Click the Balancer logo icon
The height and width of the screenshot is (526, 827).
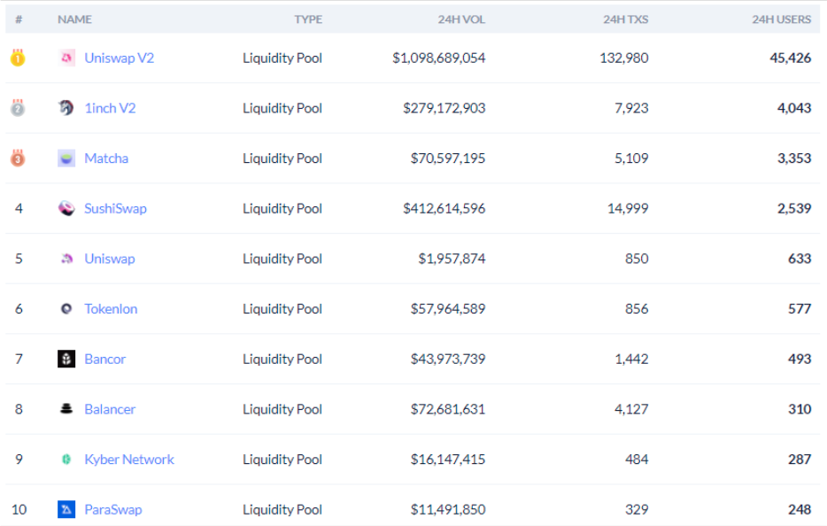pos(66,409)
